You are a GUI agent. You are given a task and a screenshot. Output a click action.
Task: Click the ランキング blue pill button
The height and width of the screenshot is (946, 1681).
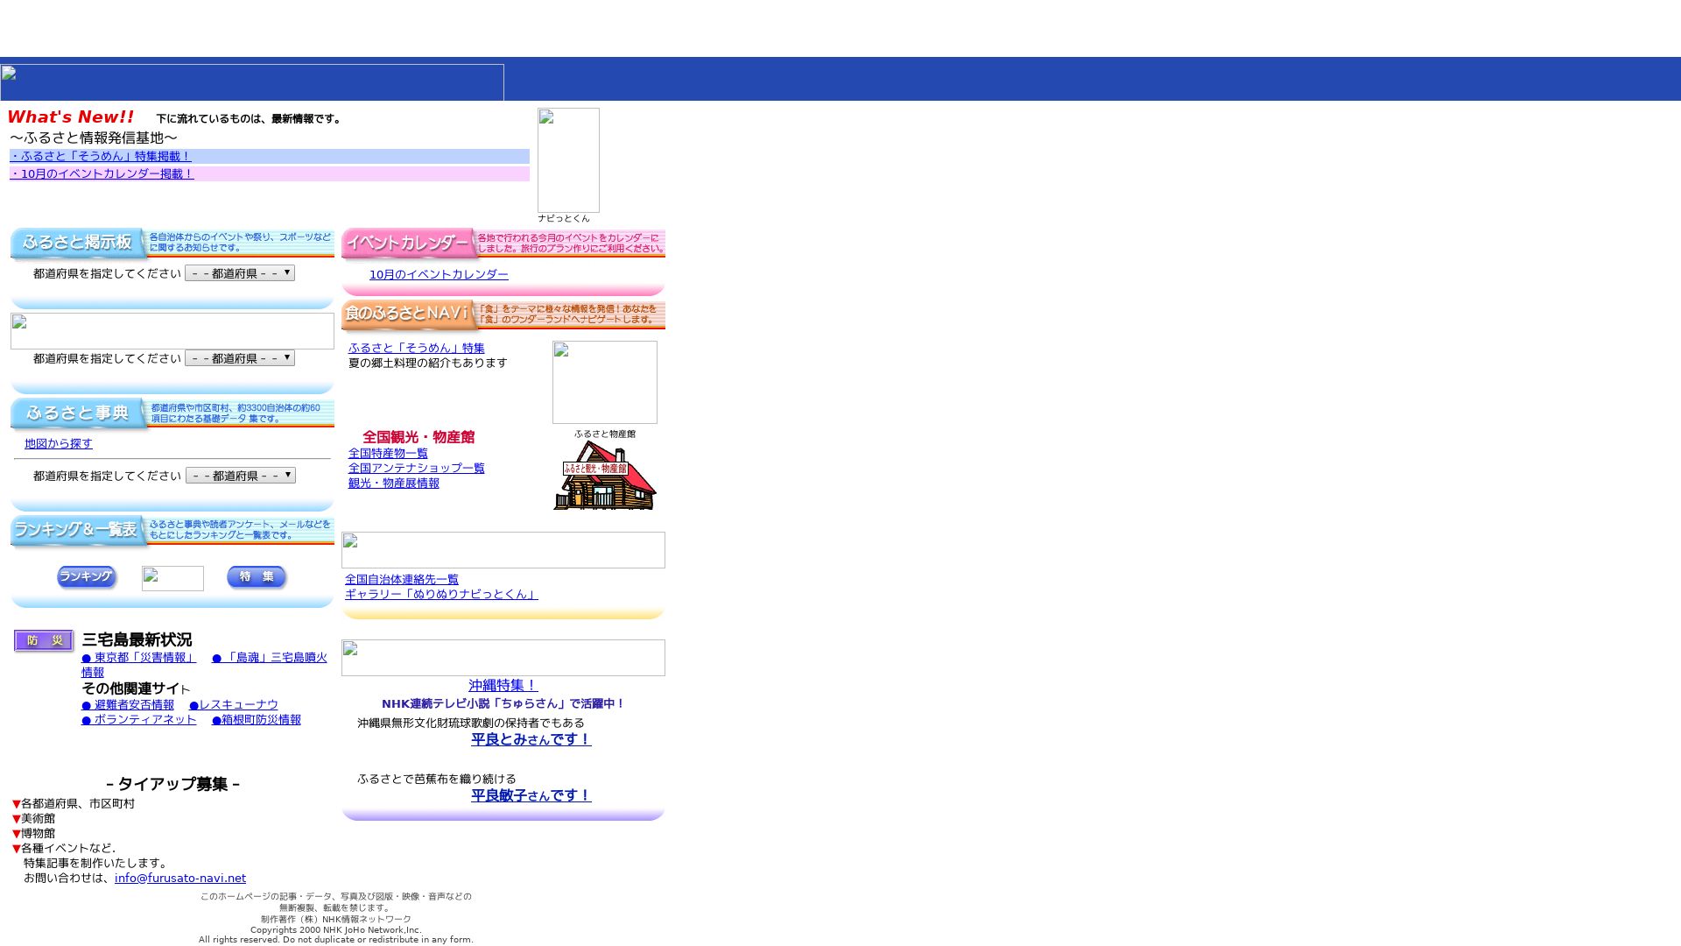pos(86,576)
